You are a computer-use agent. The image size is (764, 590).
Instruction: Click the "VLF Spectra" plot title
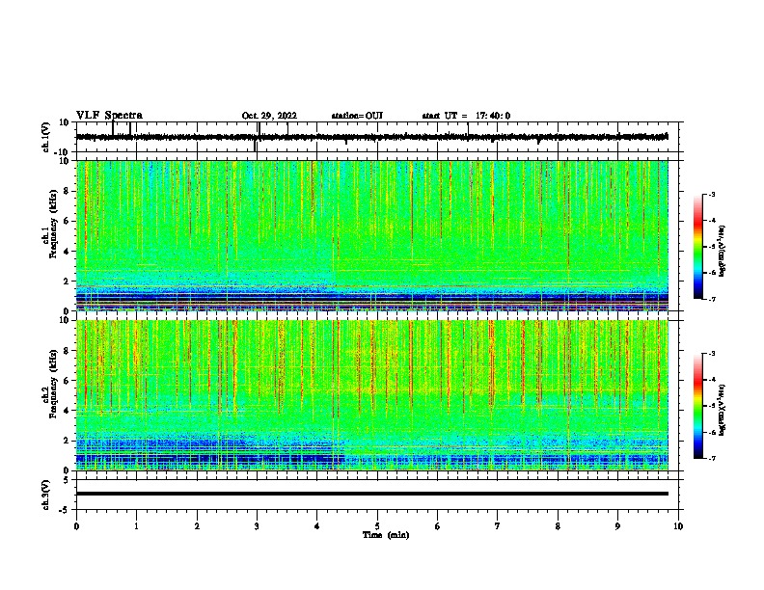(x=109, y=116)
